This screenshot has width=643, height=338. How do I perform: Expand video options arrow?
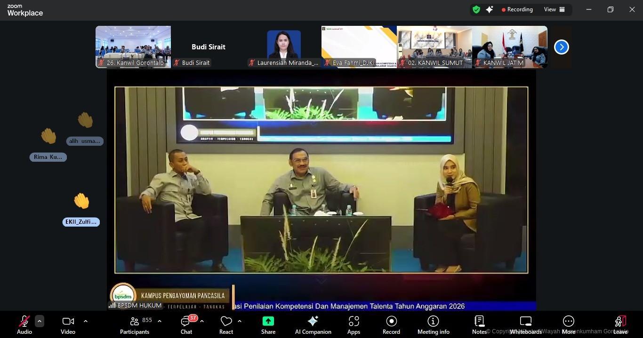pyautogui.click(x=86, y=321)
